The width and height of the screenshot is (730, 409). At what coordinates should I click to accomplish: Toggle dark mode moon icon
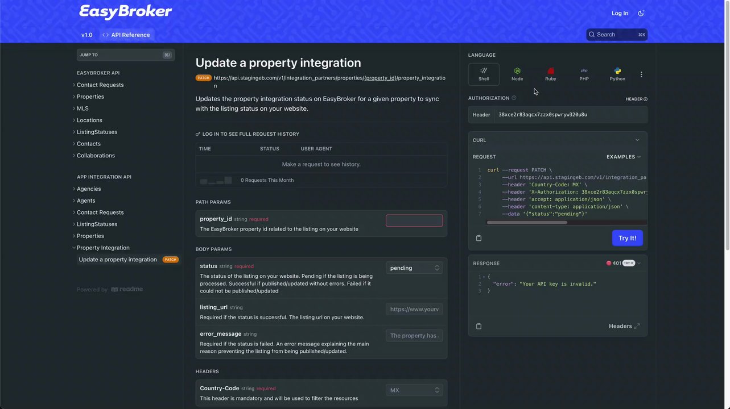[641, 13]
